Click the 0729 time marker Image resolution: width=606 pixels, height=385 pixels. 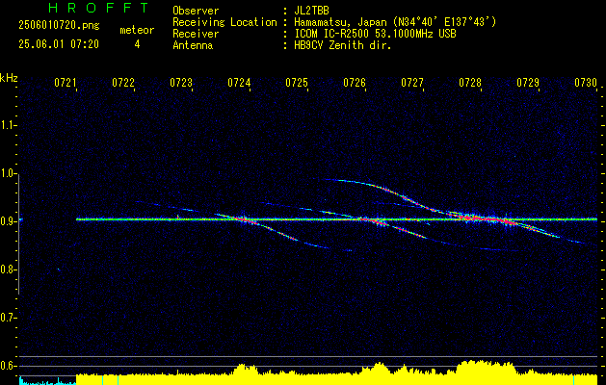[528, 83]
